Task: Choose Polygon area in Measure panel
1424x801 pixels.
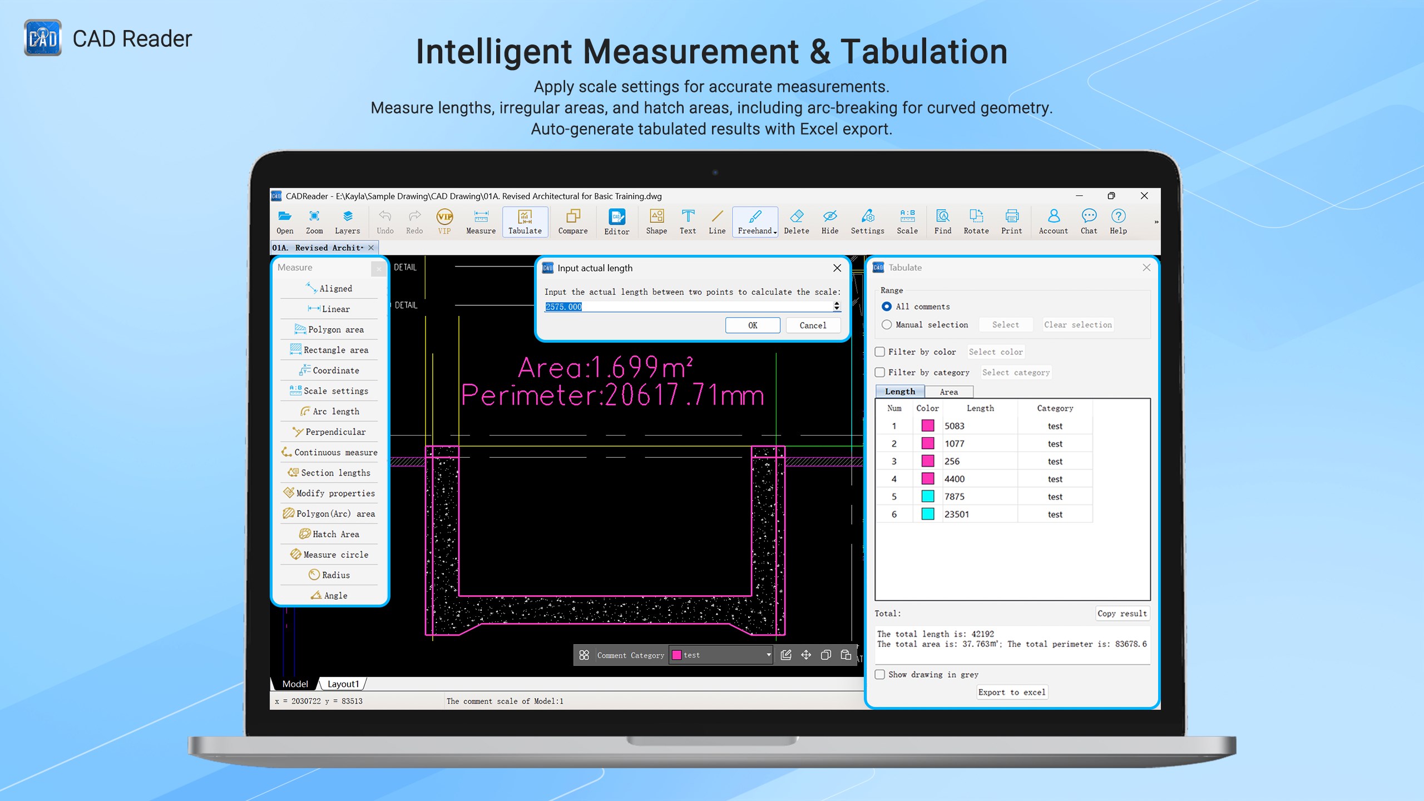Action: [x=329, y=329]
